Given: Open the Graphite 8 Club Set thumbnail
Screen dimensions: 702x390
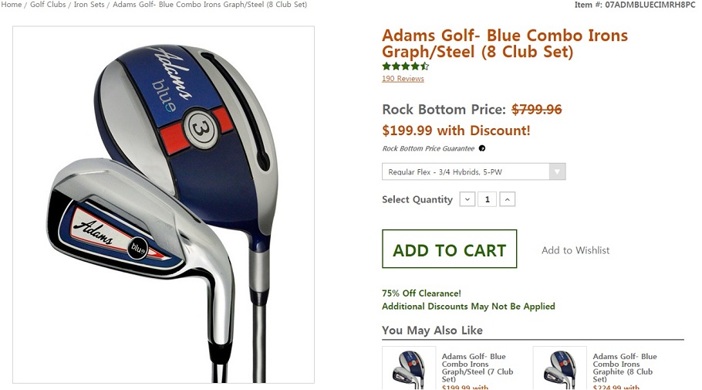Looking at the screenshot, I should (559, 368).
